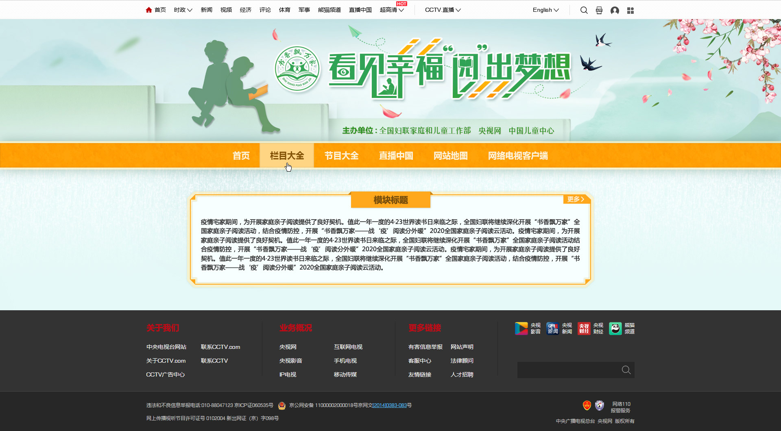Select the 栏目大全 tab

(287, 156)
